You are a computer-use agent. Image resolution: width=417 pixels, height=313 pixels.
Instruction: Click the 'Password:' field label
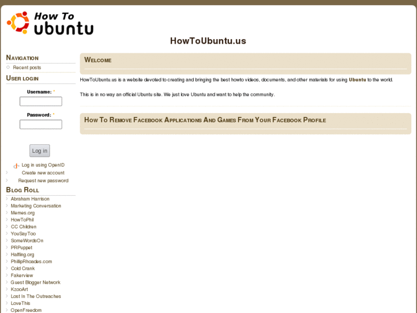click(x=39, y=115)
